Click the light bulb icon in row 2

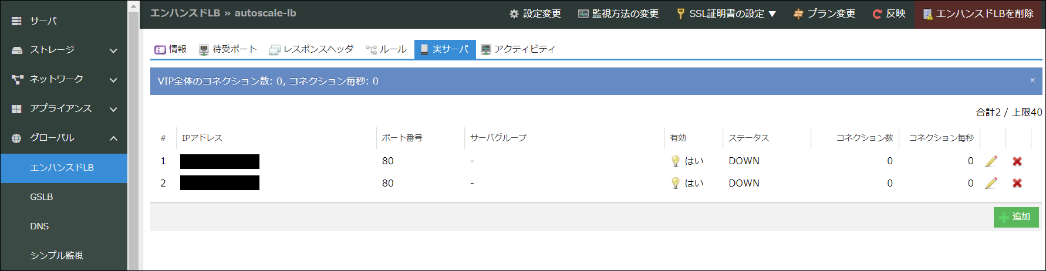[x=676, y=183]
